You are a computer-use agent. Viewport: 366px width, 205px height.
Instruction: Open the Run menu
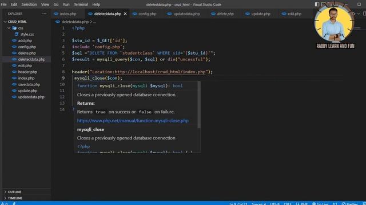pyautogui.click(x=66, y=5)
